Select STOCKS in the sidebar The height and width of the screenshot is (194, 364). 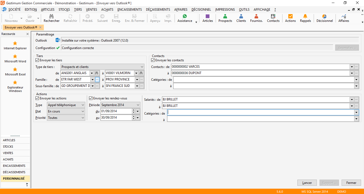[x=15, y=147]
